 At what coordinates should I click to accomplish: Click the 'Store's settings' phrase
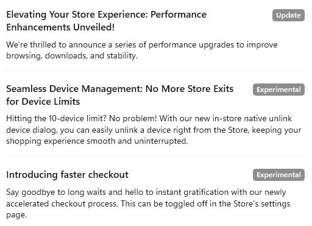coord(261,203)
